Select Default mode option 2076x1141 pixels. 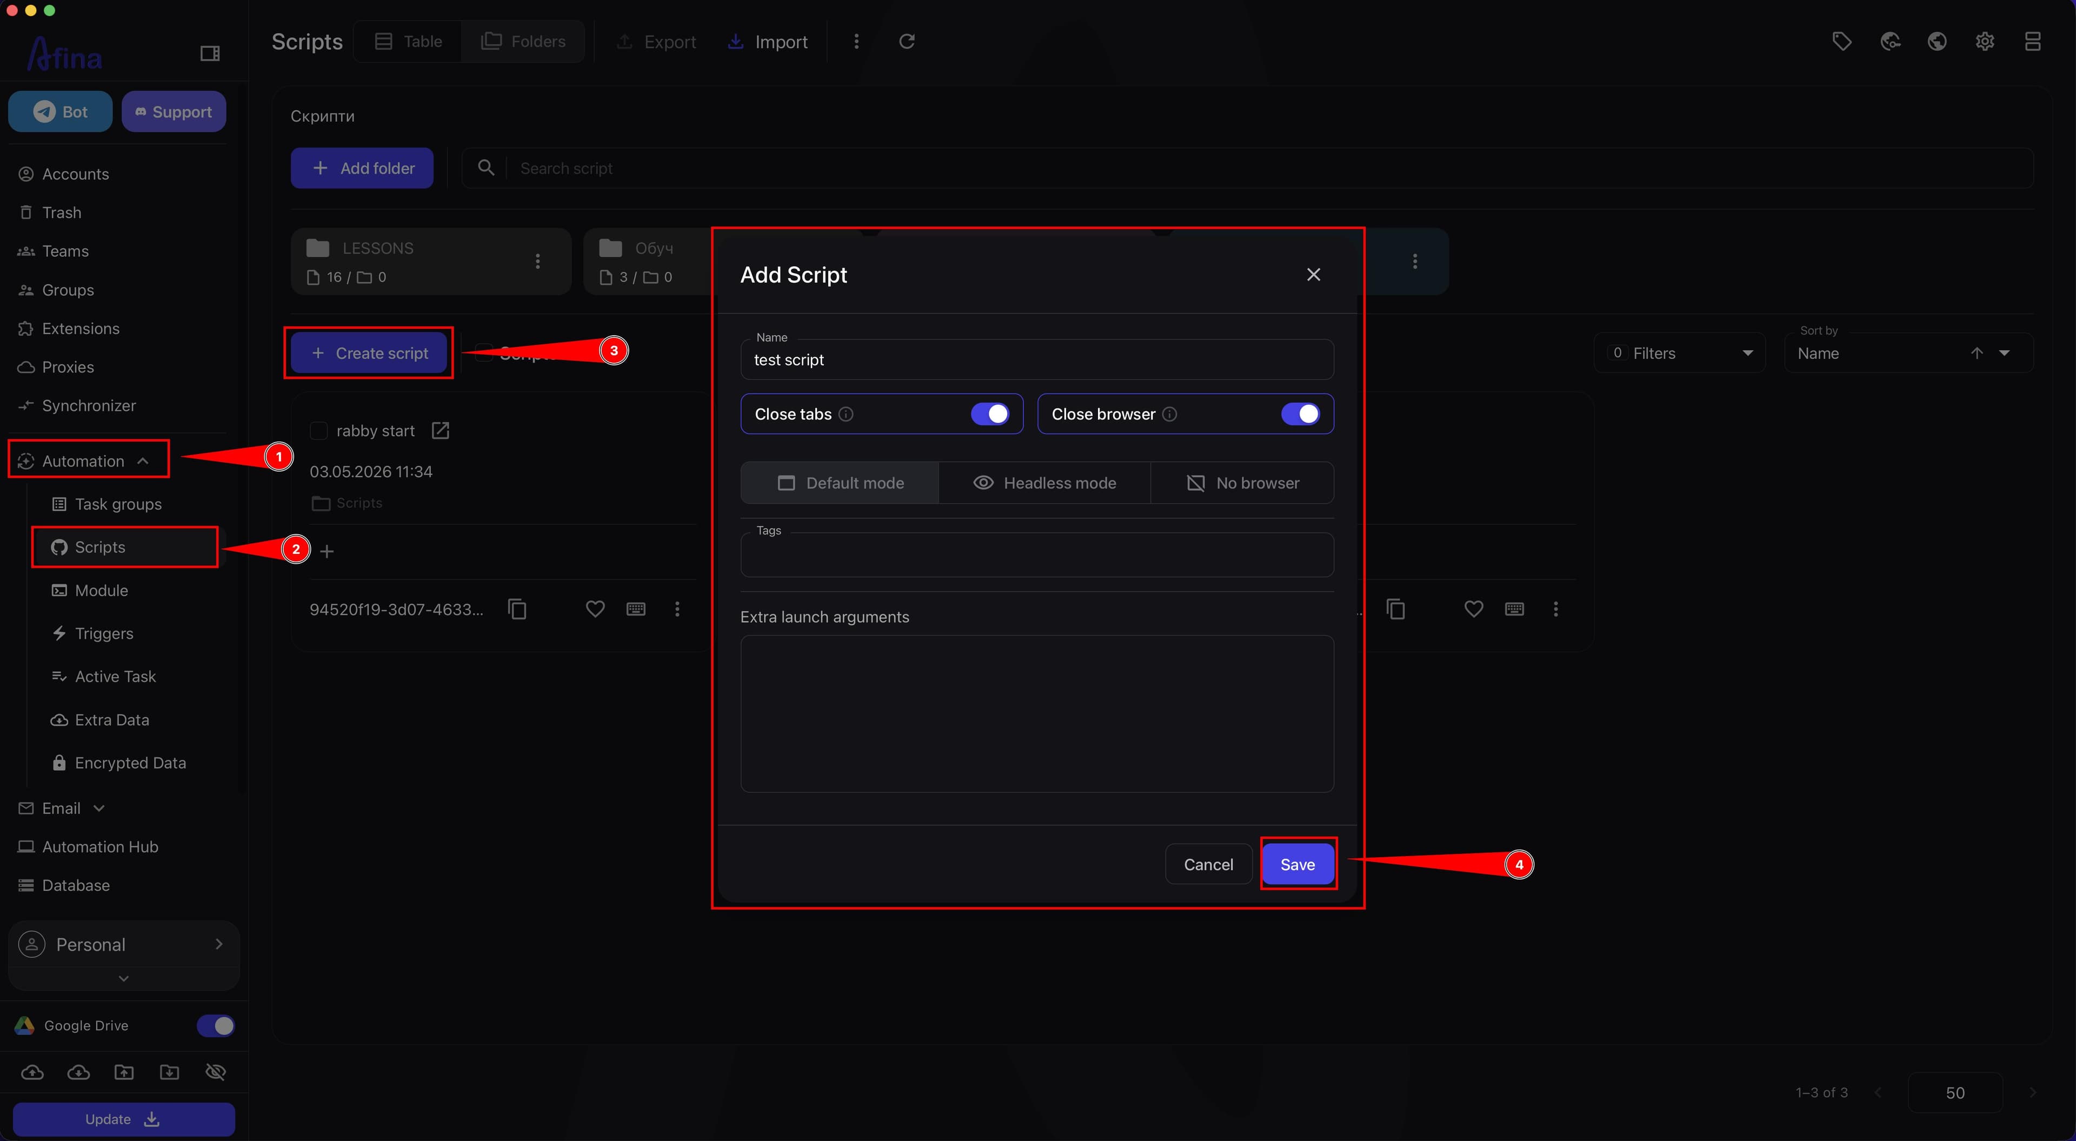840,483
